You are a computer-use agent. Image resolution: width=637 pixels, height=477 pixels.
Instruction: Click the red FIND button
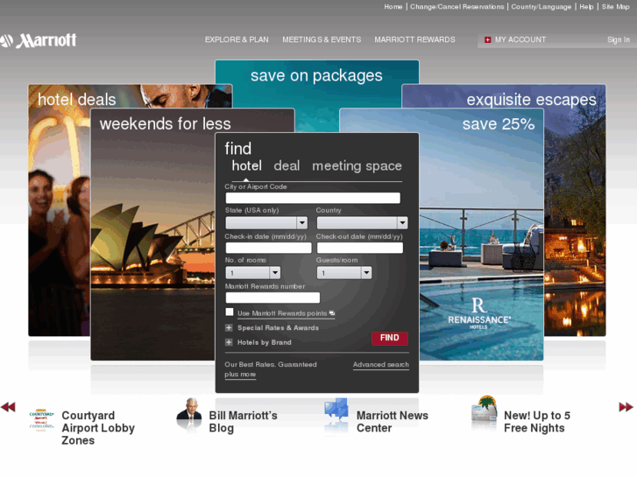click(390, 338)
